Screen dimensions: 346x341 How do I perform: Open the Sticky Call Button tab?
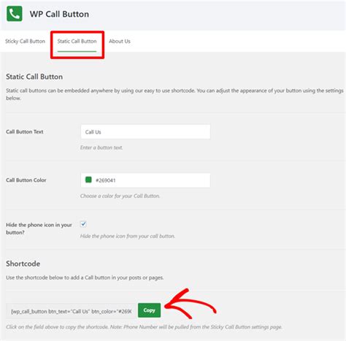(25, 41)
